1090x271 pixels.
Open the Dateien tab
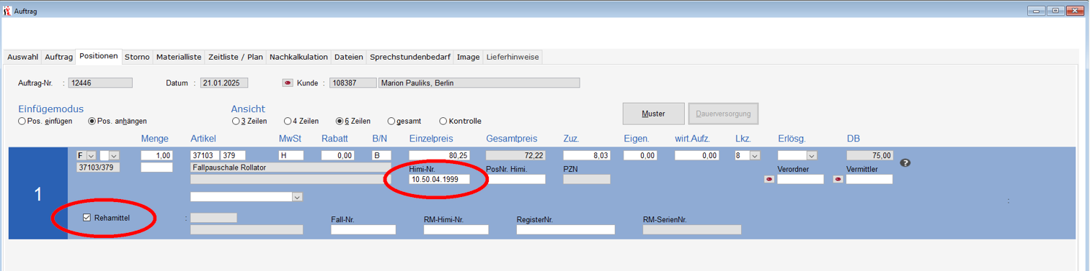pos(349,57)
